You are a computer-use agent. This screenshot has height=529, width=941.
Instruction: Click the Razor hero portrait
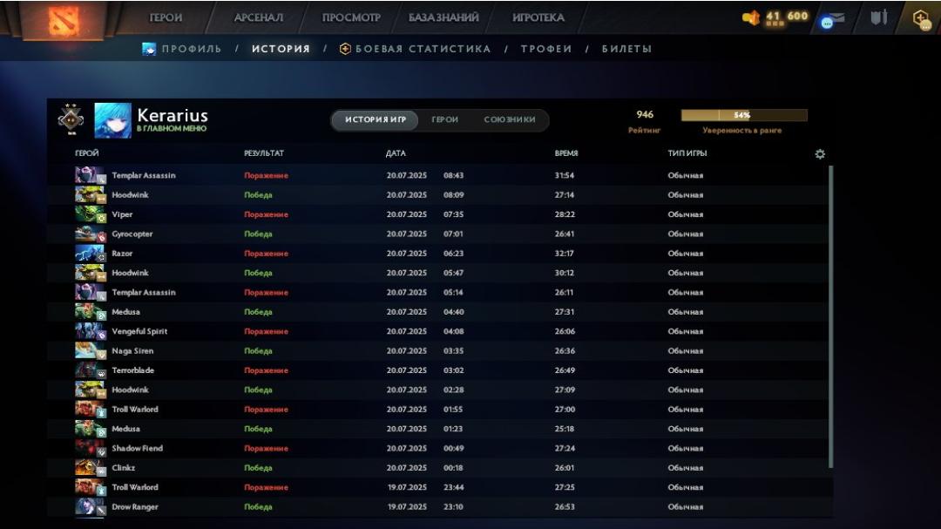(x=90, y=254)
